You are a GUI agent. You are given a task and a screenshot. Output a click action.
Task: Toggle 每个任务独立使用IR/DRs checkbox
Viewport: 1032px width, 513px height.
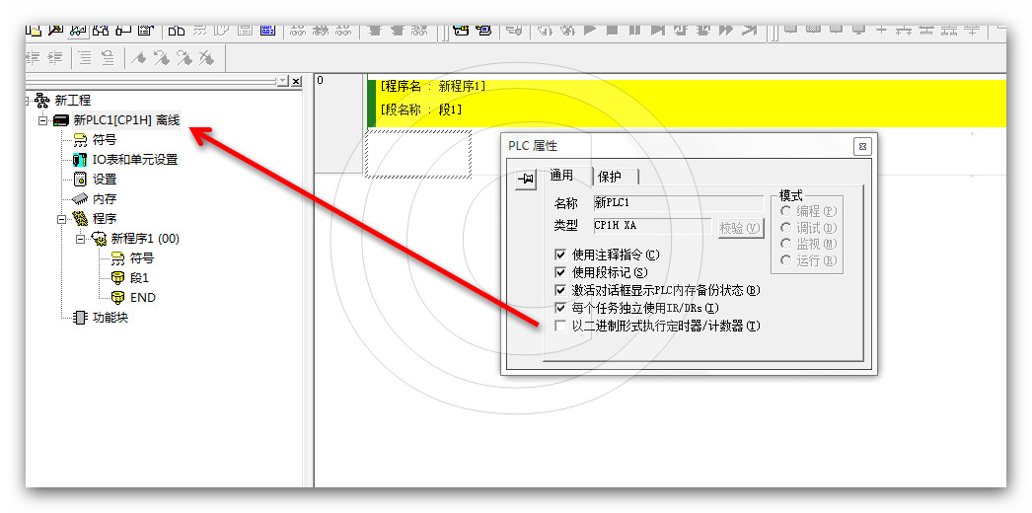point(560,308)
